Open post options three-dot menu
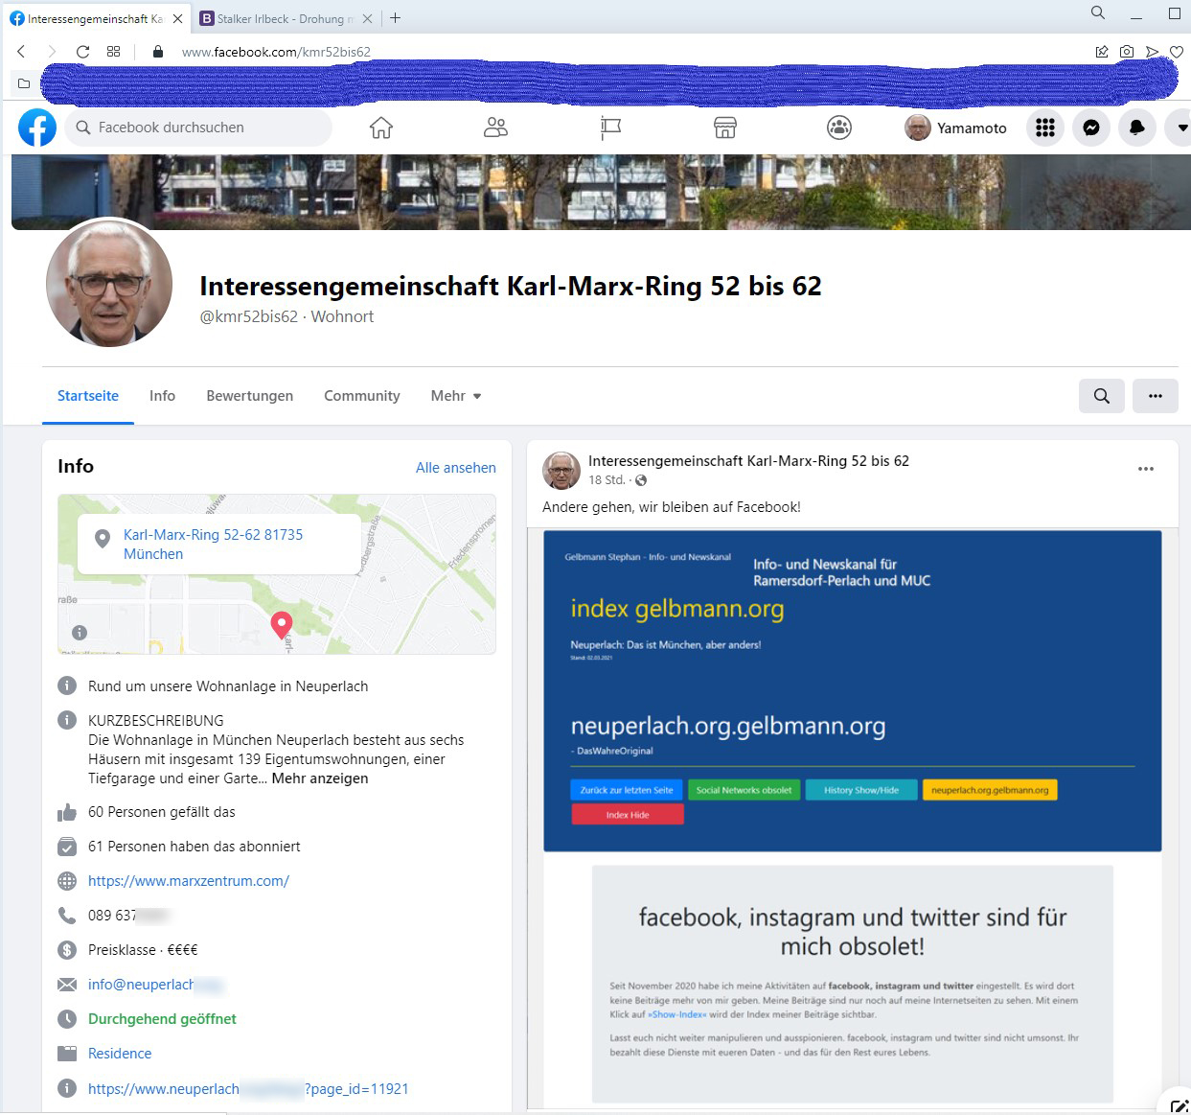The height and width of the screenshot is (1115, 1191). coord(1146,469)
